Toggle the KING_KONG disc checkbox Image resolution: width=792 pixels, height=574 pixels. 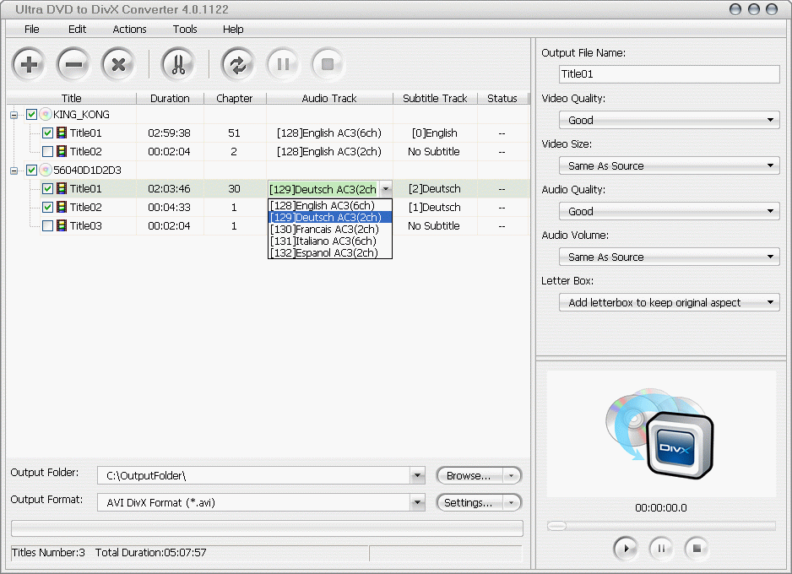coord(31,114)
